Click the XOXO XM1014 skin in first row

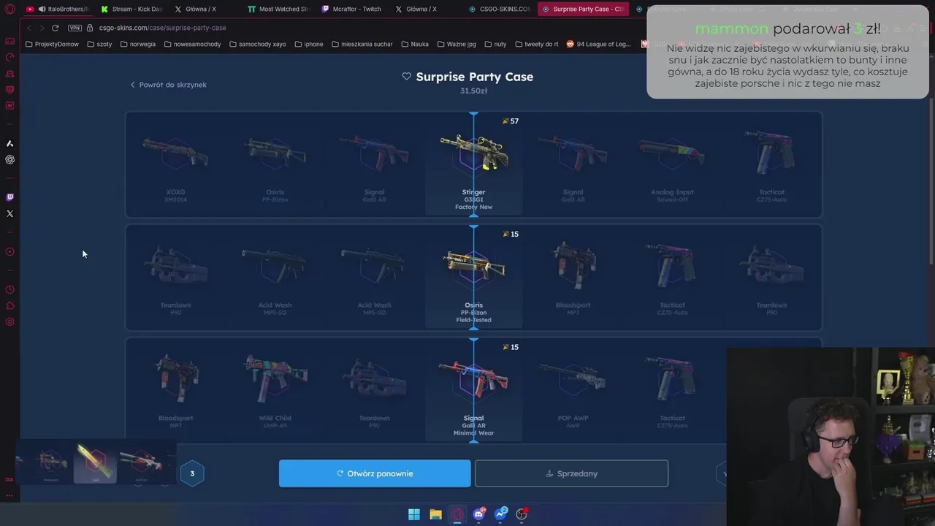(175, 165)
